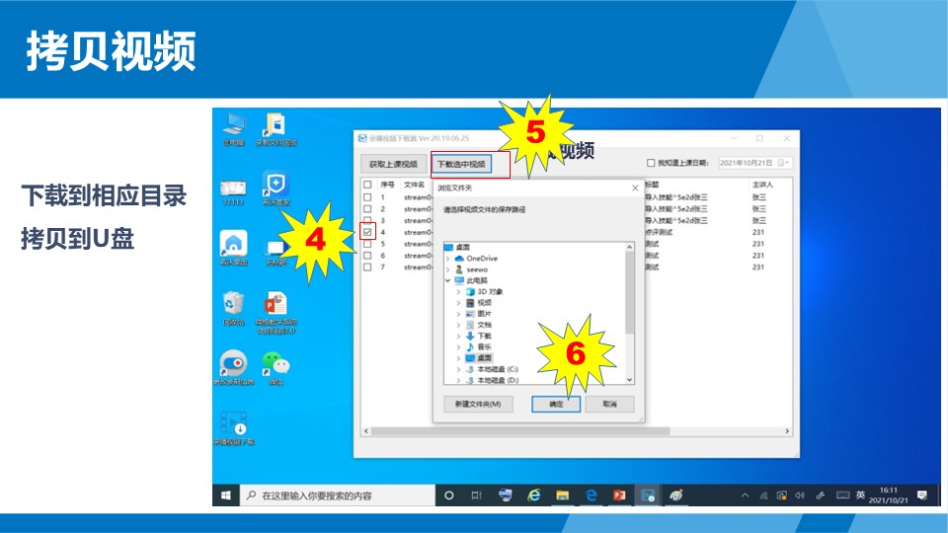Open the 此电脑 desktop shortcut

click(234, 124)
